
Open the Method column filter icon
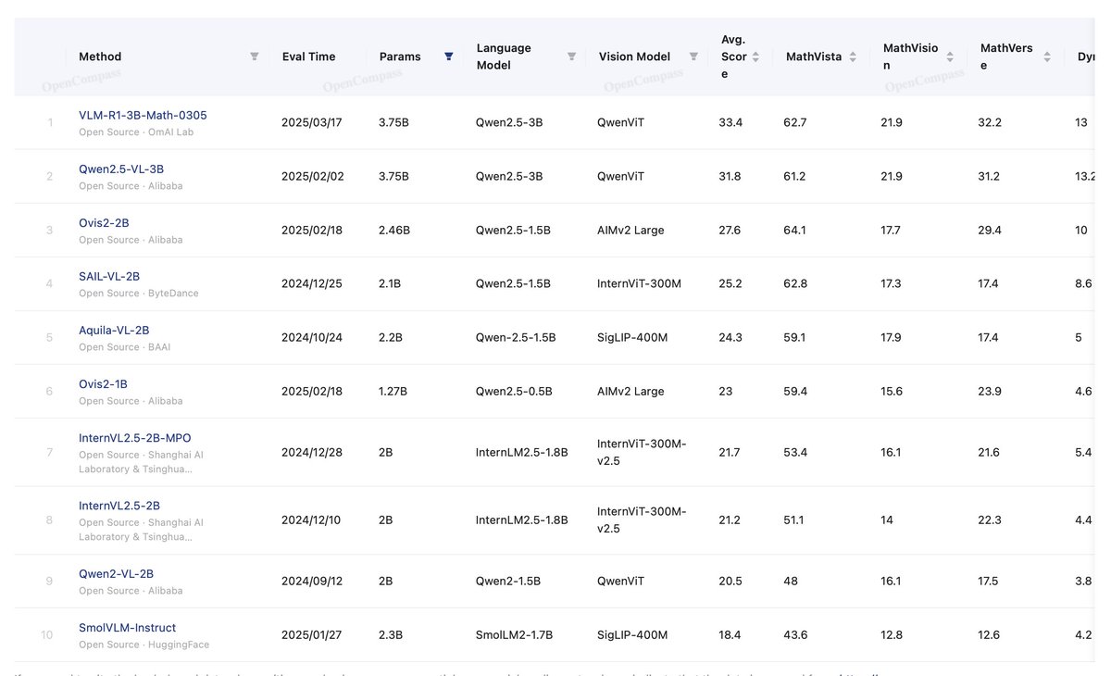pyautogui.click(x=255, y=56)
